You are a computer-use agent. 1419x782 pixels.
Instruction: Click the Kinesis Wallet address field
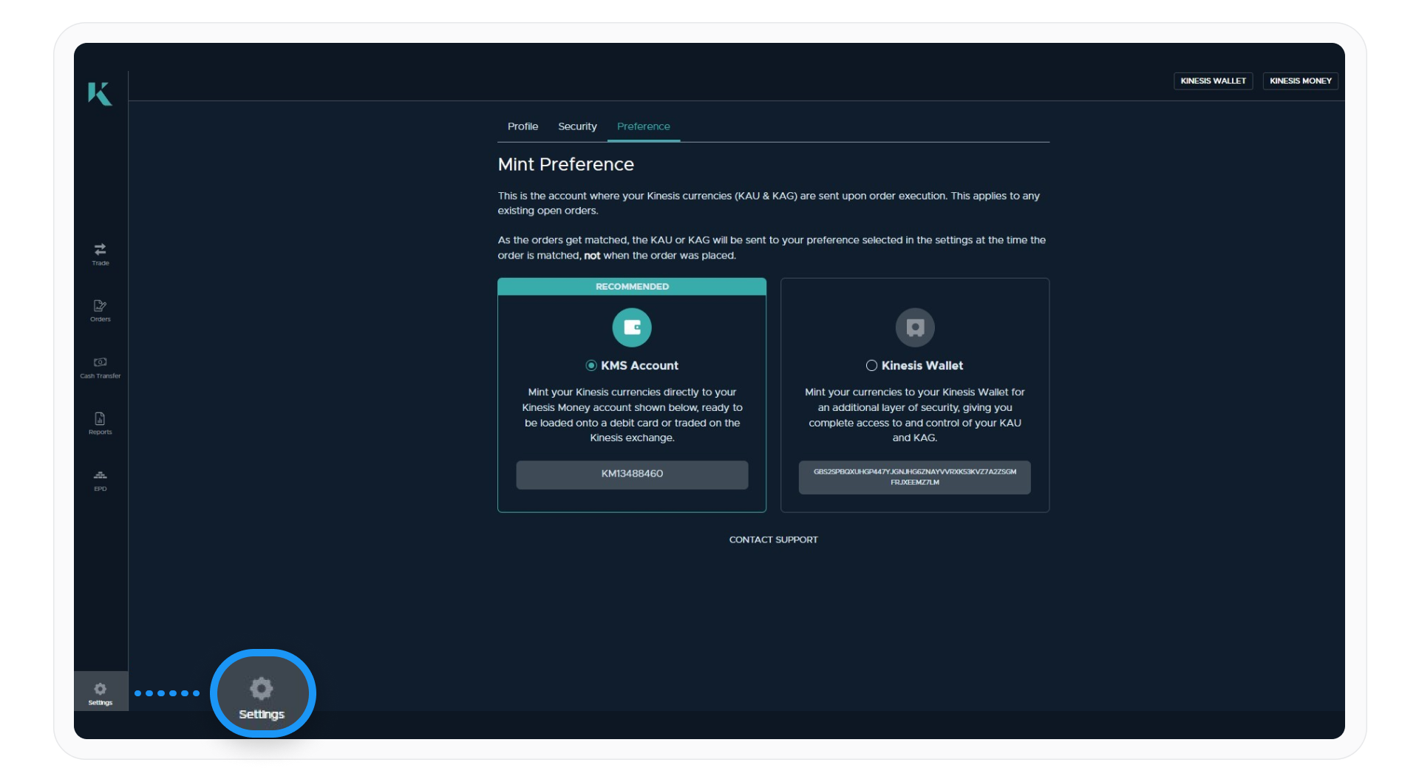(x=915, y=477)
